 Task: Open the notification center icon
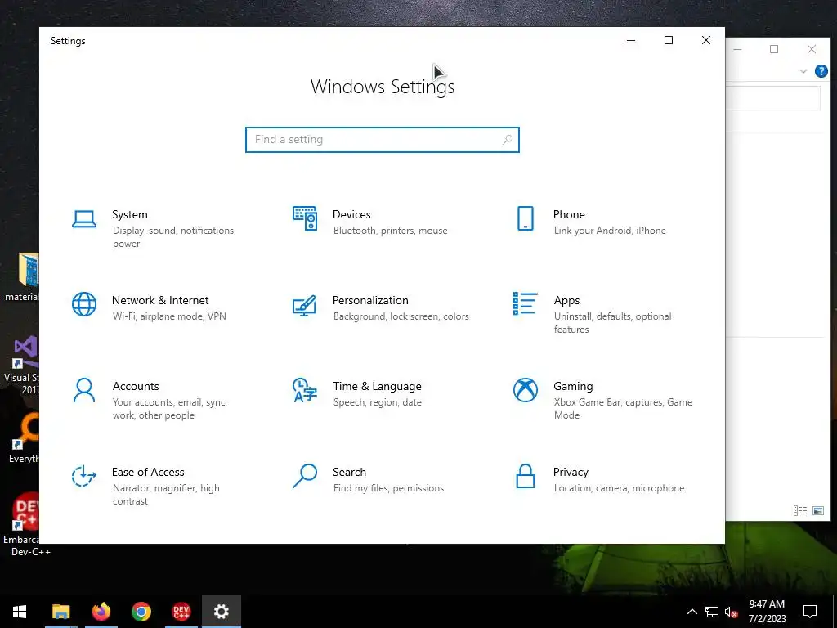pyautogui.click(x=810, y=612)
